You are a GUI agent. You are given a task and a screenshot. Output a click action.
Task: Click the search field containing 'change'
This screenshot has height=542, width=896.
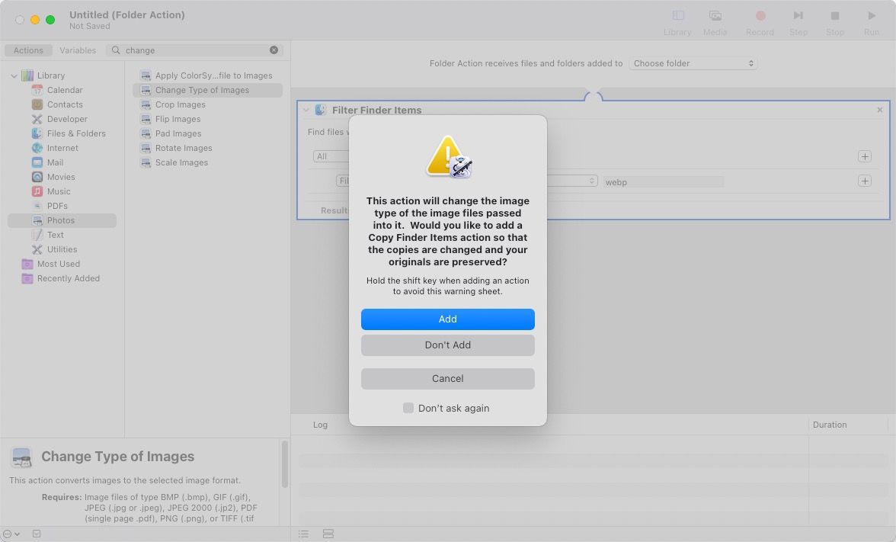194,50
